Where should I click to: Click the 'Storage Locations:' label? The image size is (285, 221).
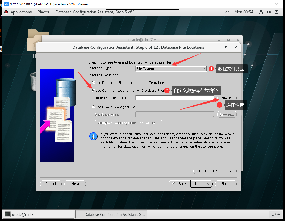(x=104, y=75)
